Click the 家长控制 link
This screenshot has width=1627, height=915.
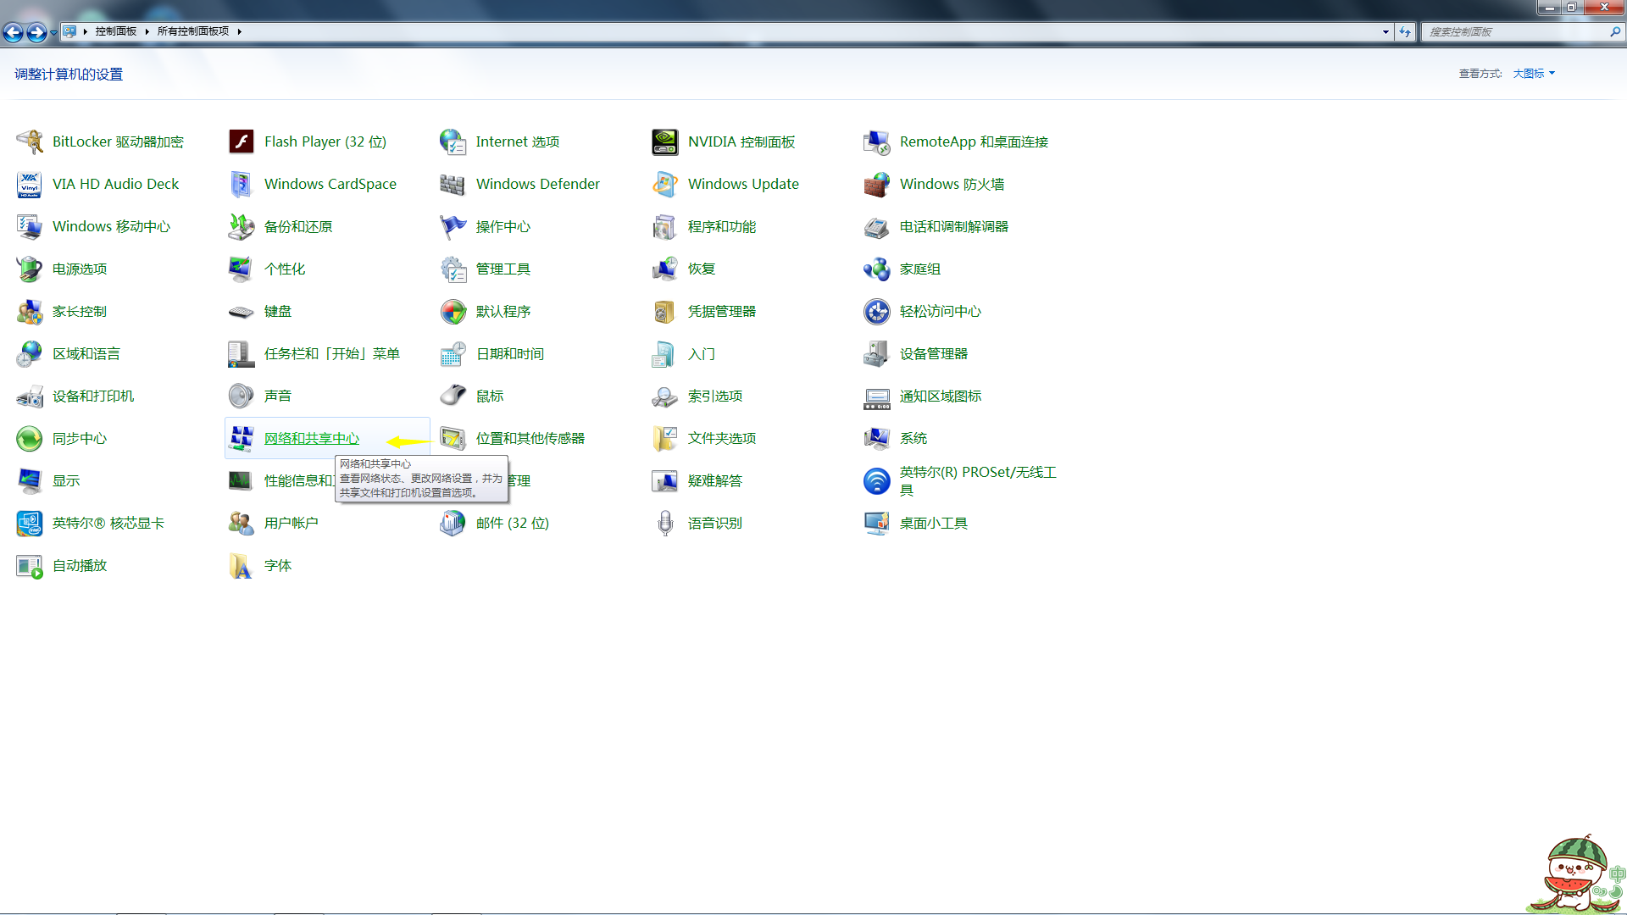click(x=80, y=311)
